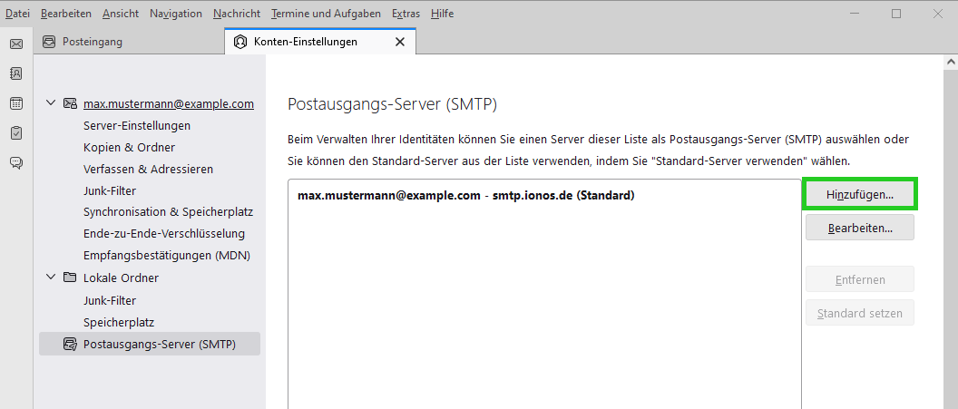958x409 pixels.
Task: Open the Navigation menu
Action: click(x=176, y=14)
